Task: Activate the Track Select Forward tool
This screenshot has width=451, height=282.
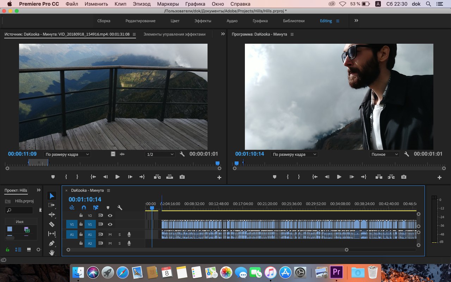Action: coord(52,205)
